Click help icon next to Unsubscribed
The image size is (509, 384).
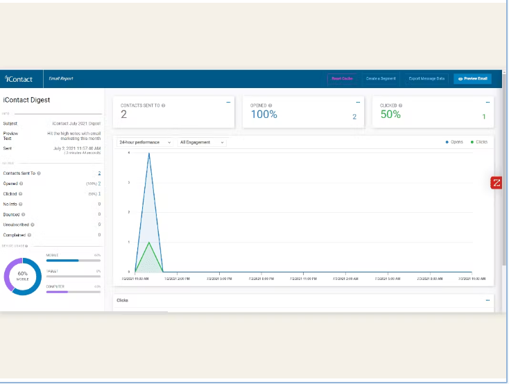33,225
